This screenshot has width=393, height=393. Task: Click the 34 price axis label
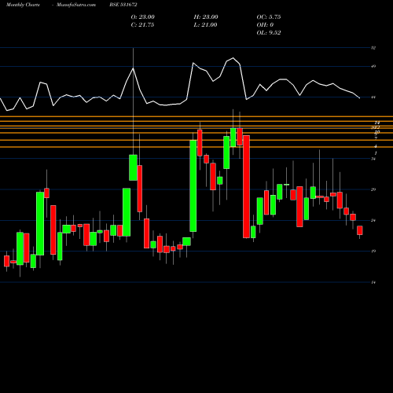point(373,159)
